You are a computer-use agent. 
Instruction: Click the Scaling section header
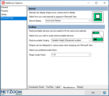coord(66,27)
